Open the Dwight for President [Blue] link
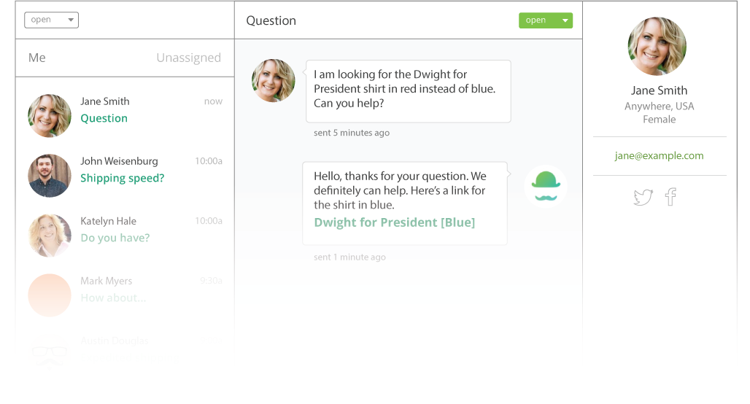 [x=394, y=222]
